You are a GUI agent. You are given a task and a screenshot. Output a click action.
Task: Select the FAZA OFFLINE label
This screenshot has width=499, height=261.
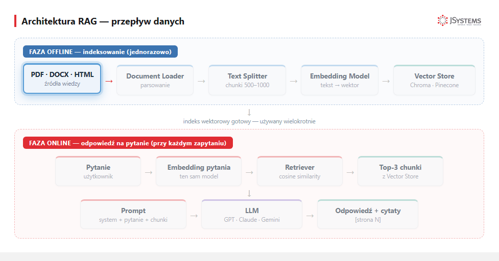(x=100, y=52)
